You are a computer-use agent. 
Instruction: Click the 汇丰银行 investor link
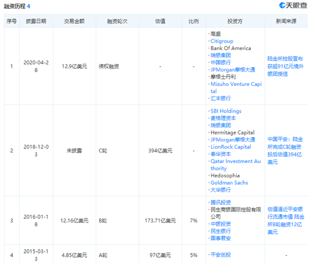220,98
